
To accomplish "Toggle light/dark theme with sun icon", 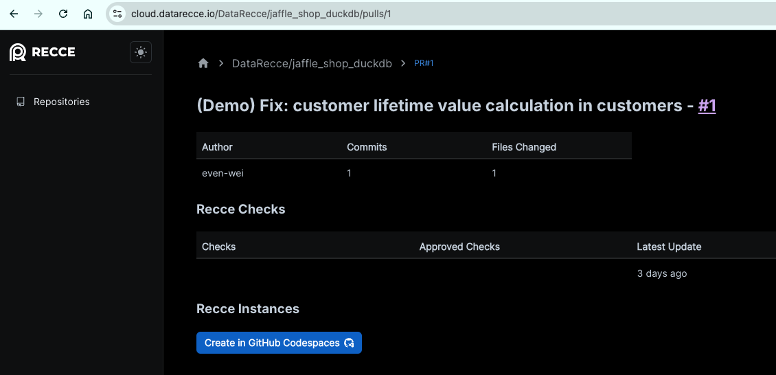I will 141,52.
